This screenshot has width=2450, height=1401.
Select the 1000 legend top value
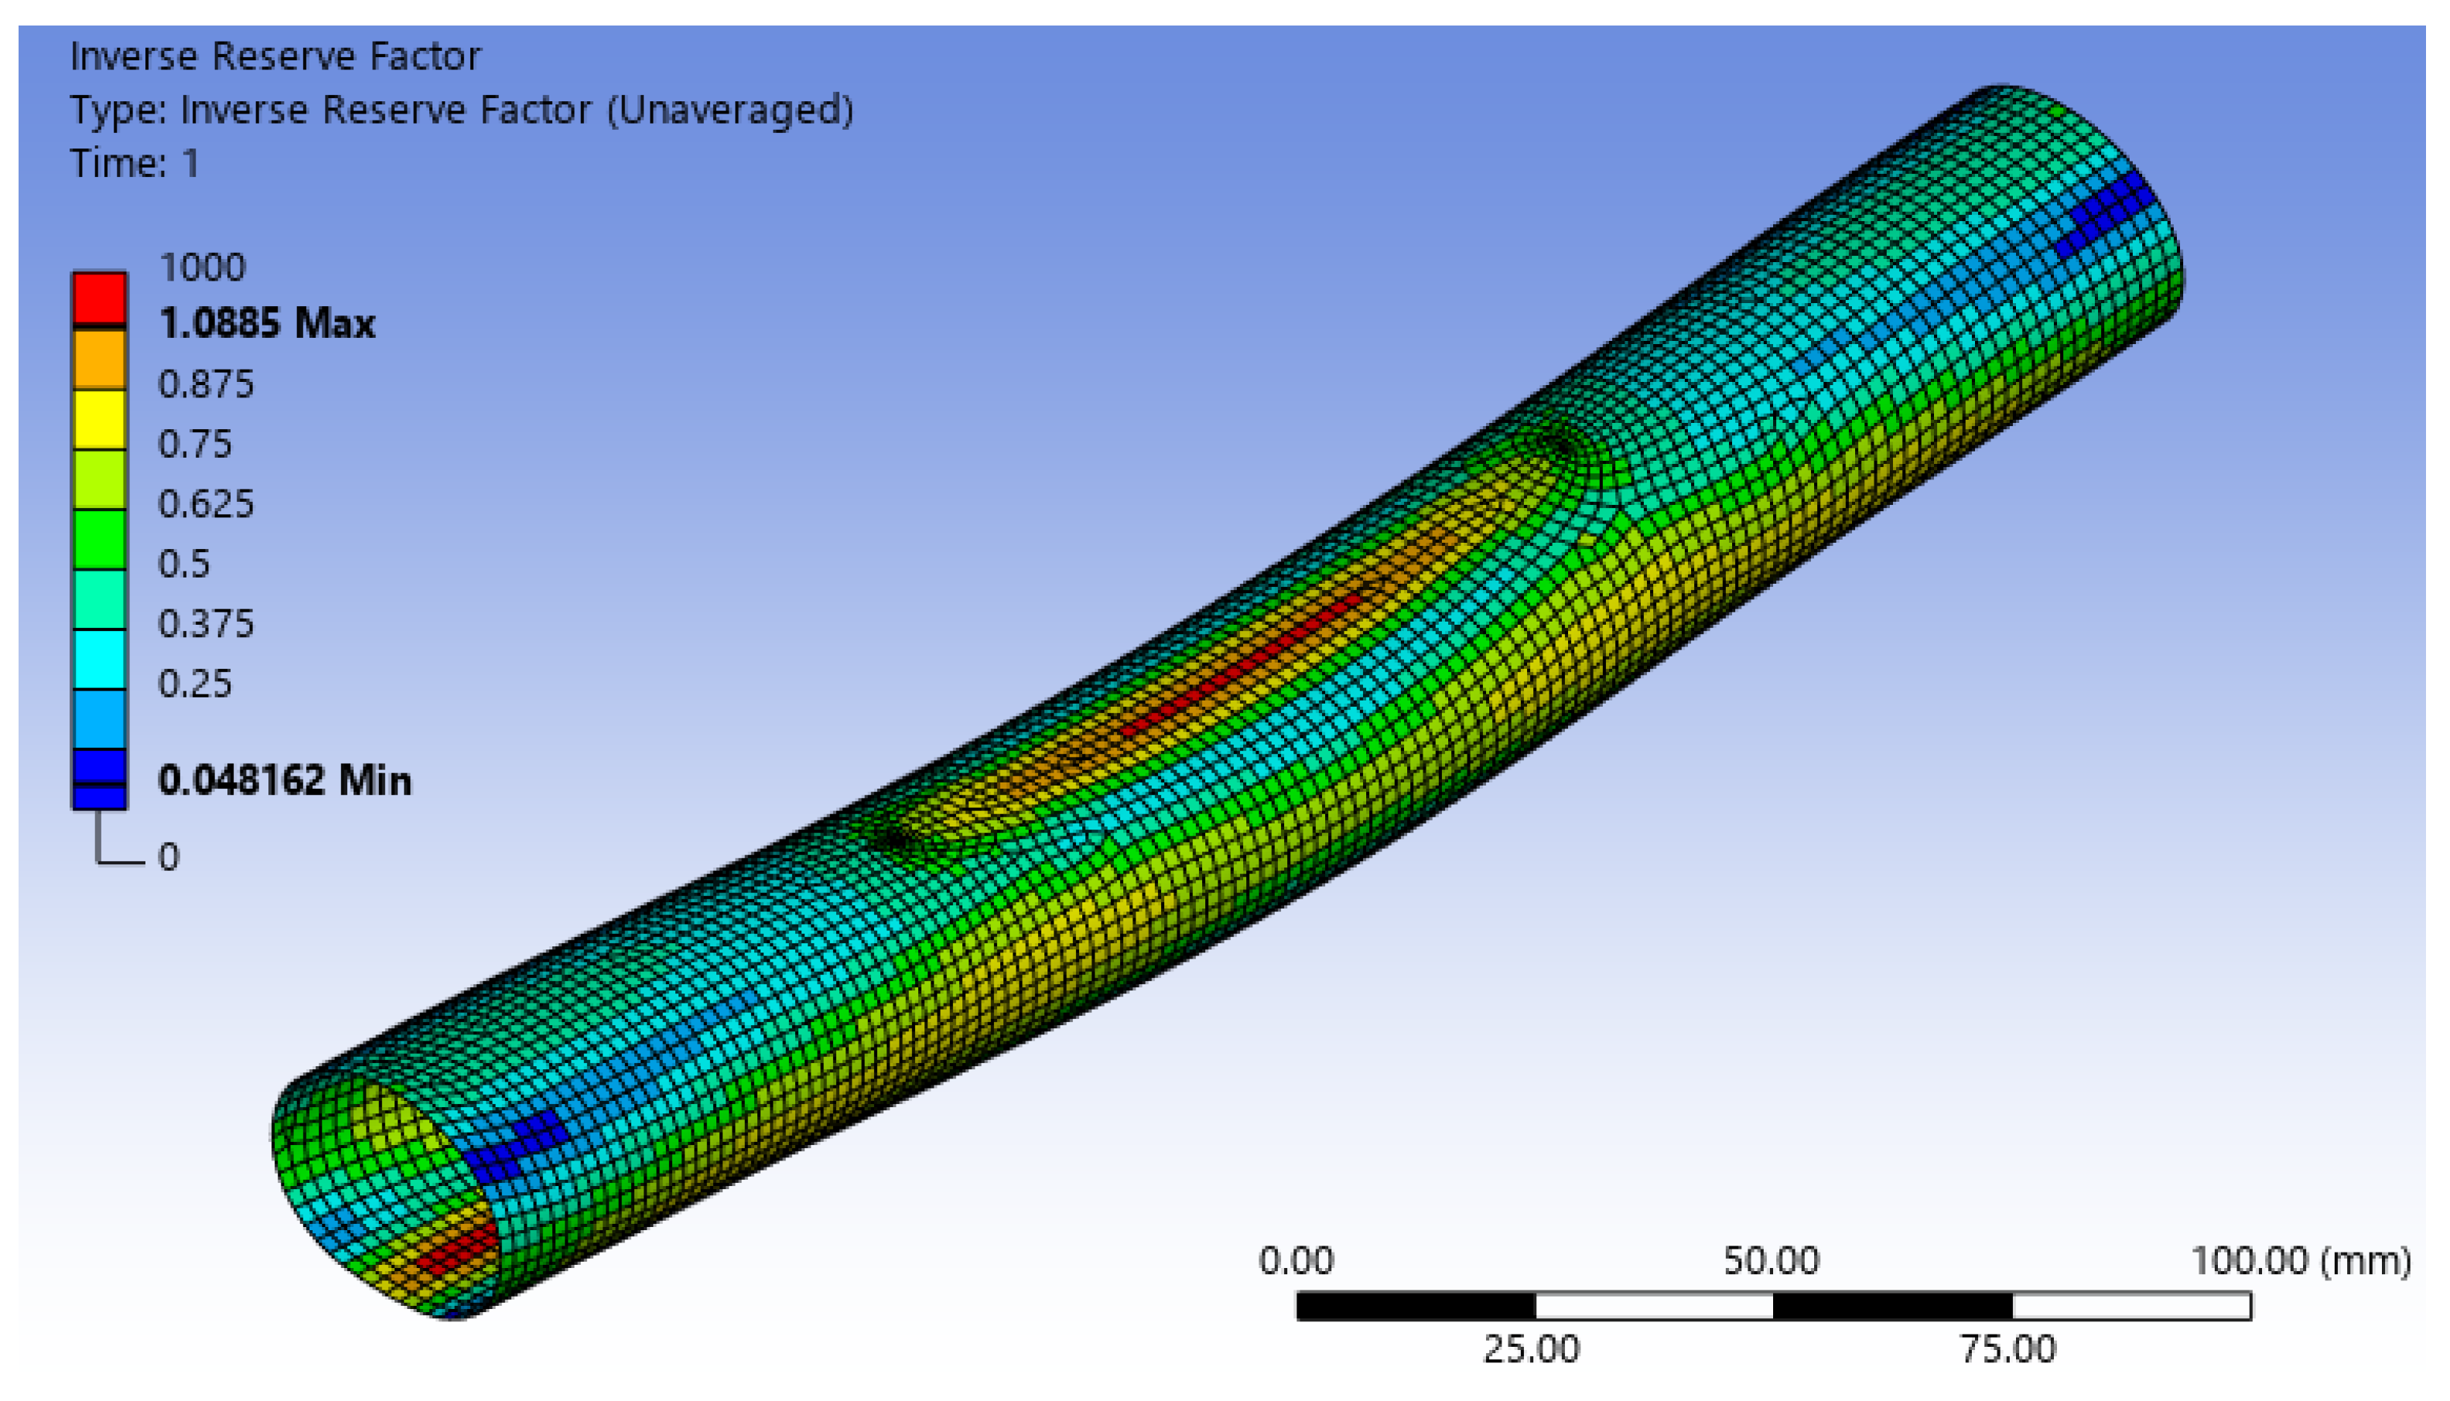pos(202,268)
